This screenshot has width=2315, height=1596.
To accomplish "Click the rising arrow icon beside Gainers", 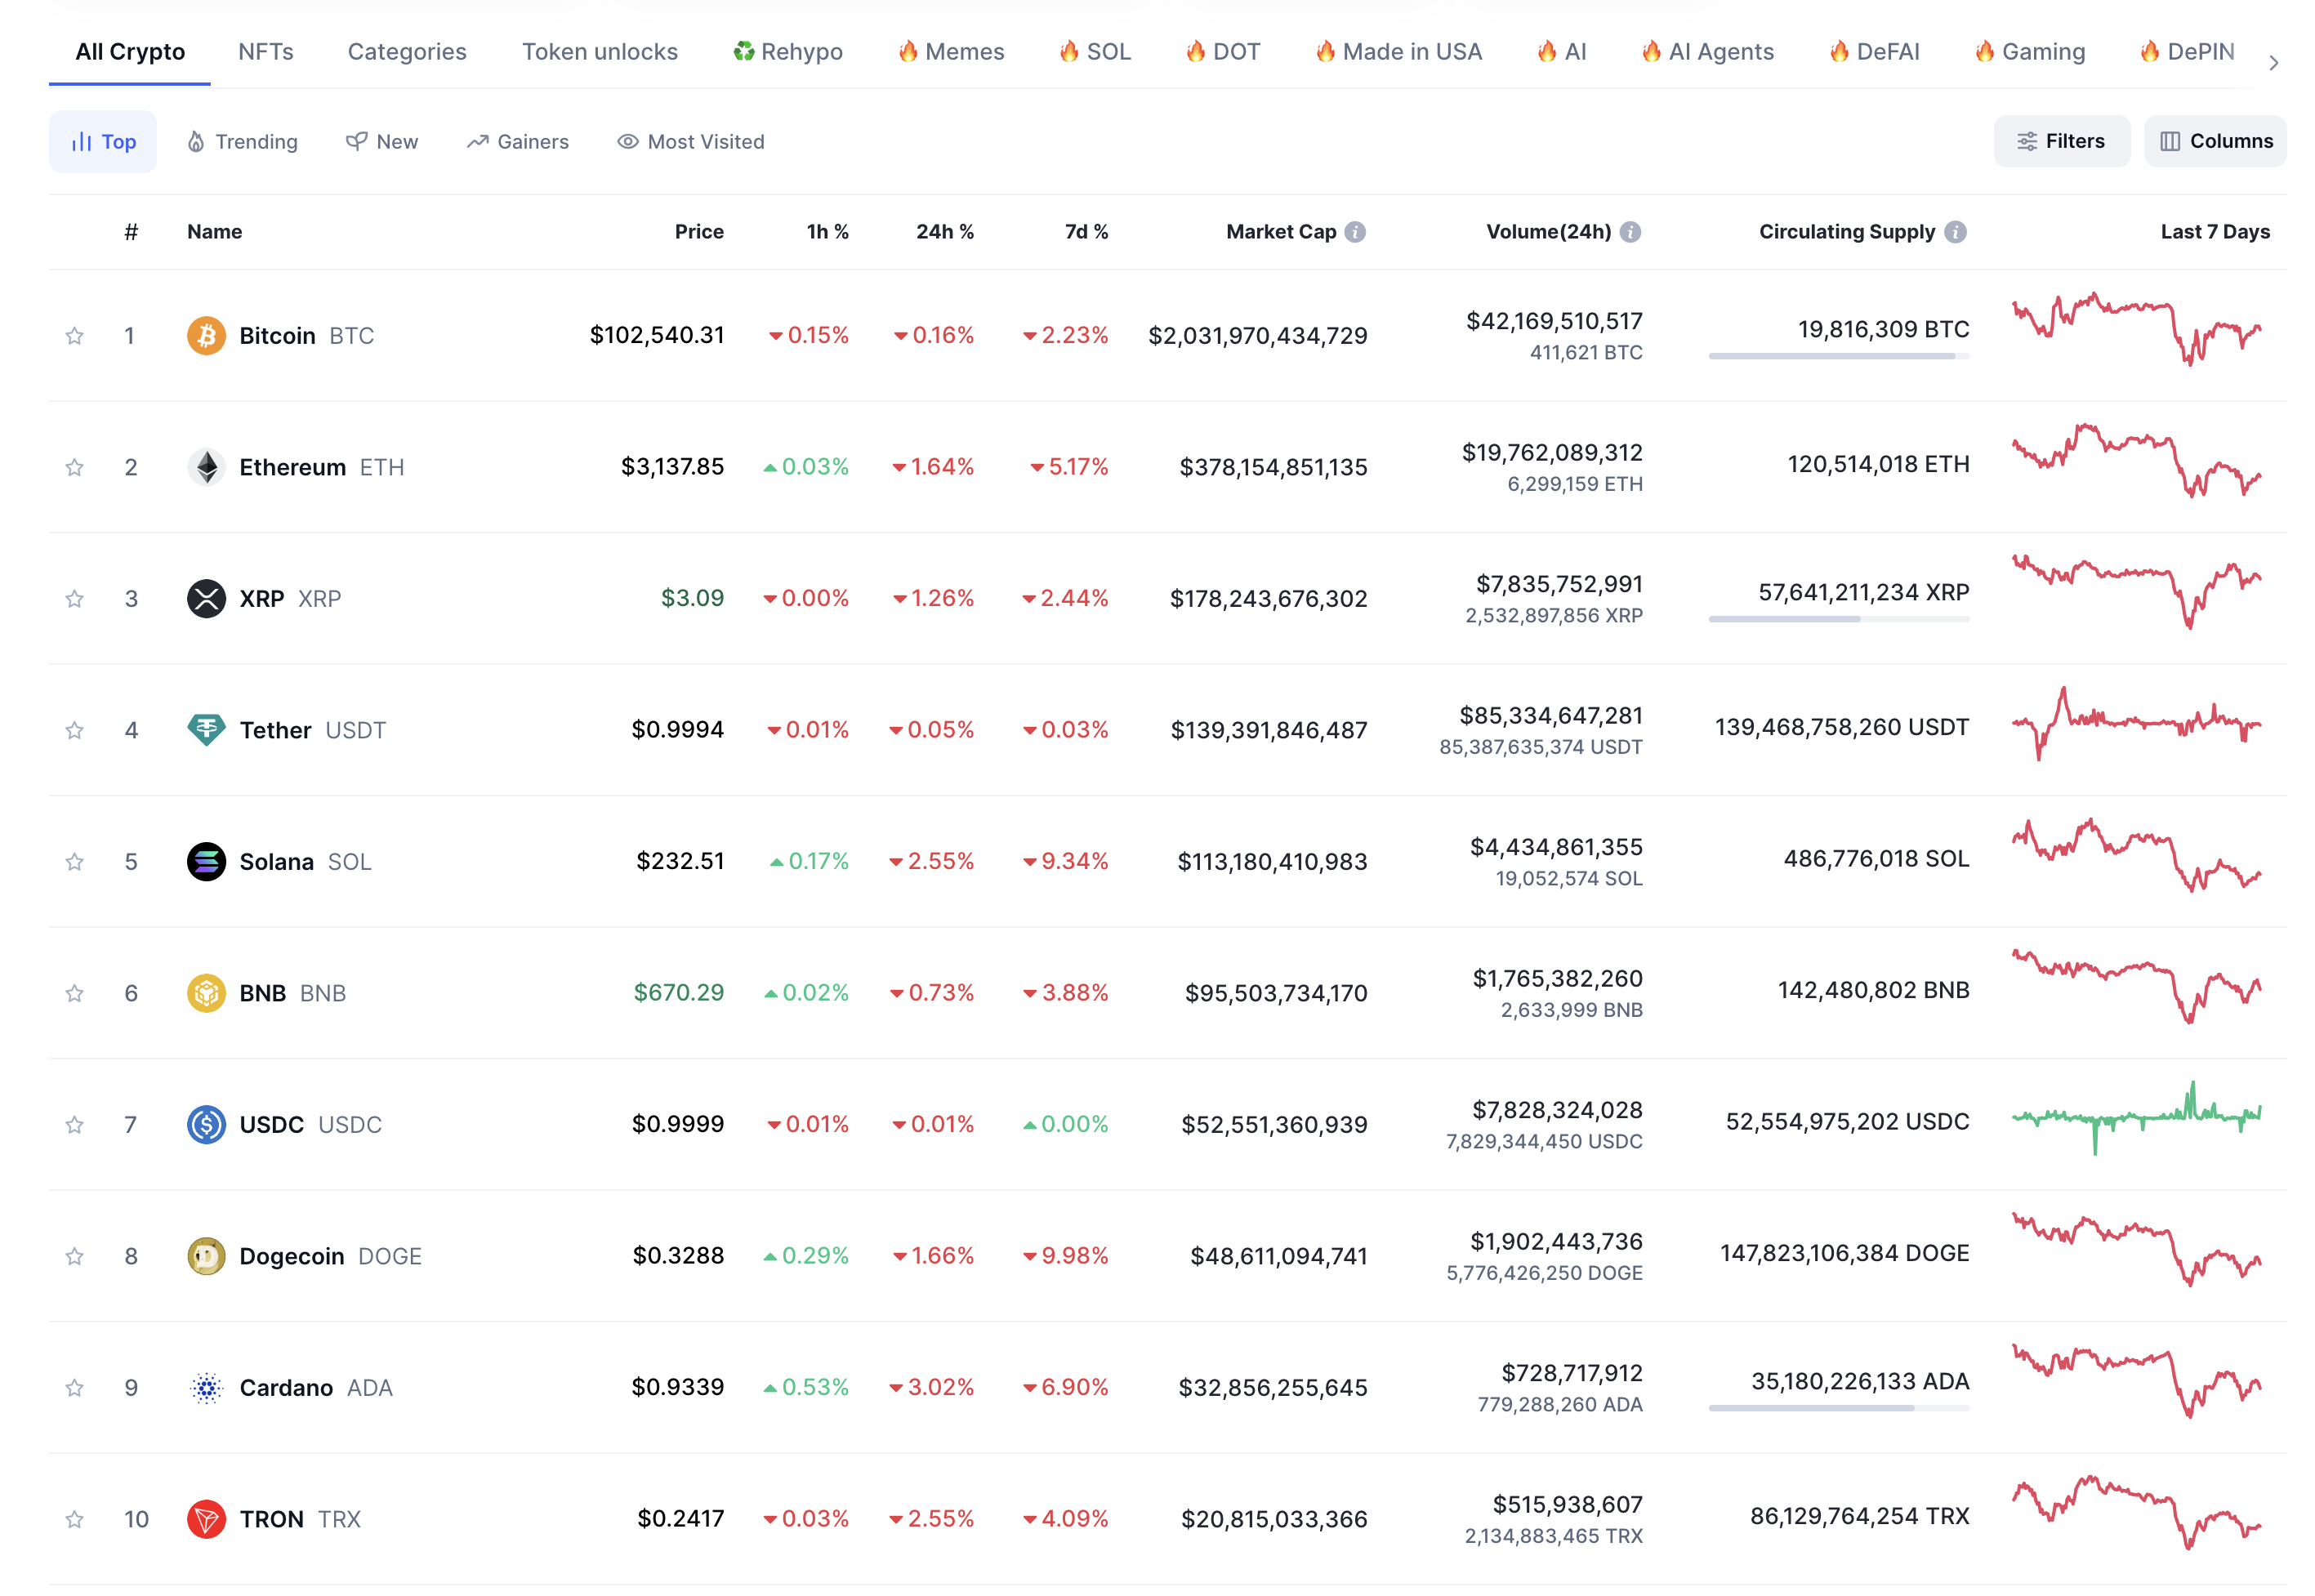I will pyautogui.click(x=477, y=142).
